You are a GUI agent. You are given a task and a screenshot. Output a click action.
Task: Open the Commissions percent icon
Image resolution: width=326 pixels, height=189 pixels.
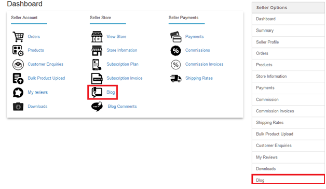(x=175, y=50)
